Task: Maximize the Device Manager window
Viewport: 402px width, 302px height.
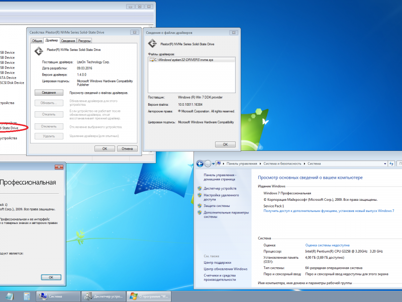Action: pyautogui.click(x=140, y=7)
